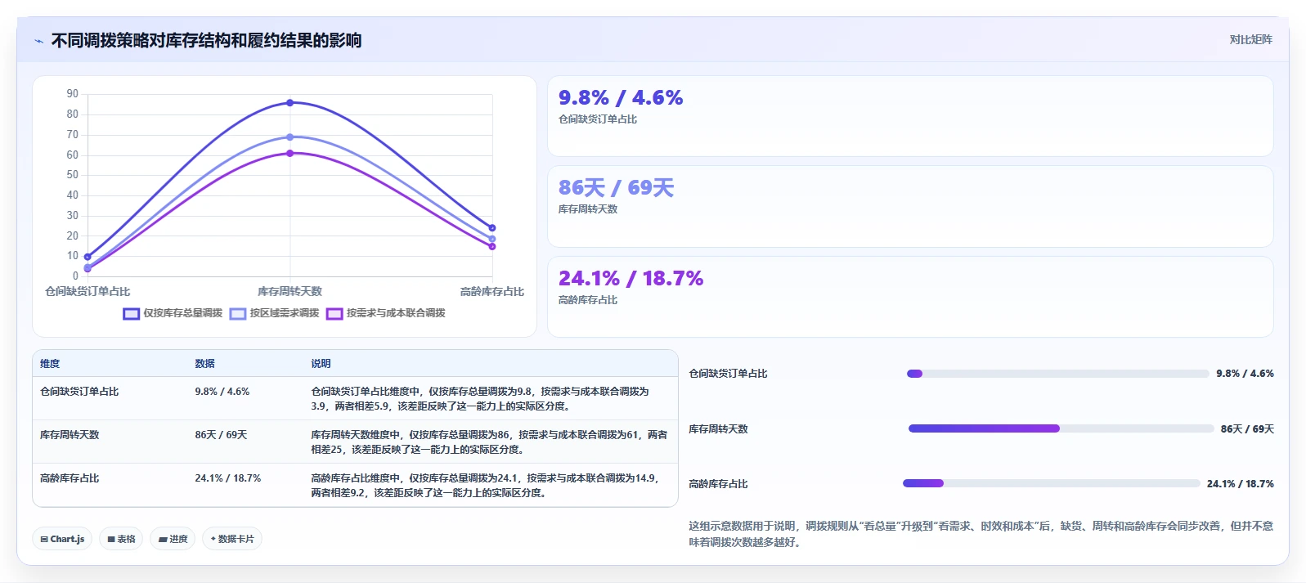The image size is (1306, 583).
Task: Click the 24.1% / 18.7% KPI card value
Action: pos(631,279)
